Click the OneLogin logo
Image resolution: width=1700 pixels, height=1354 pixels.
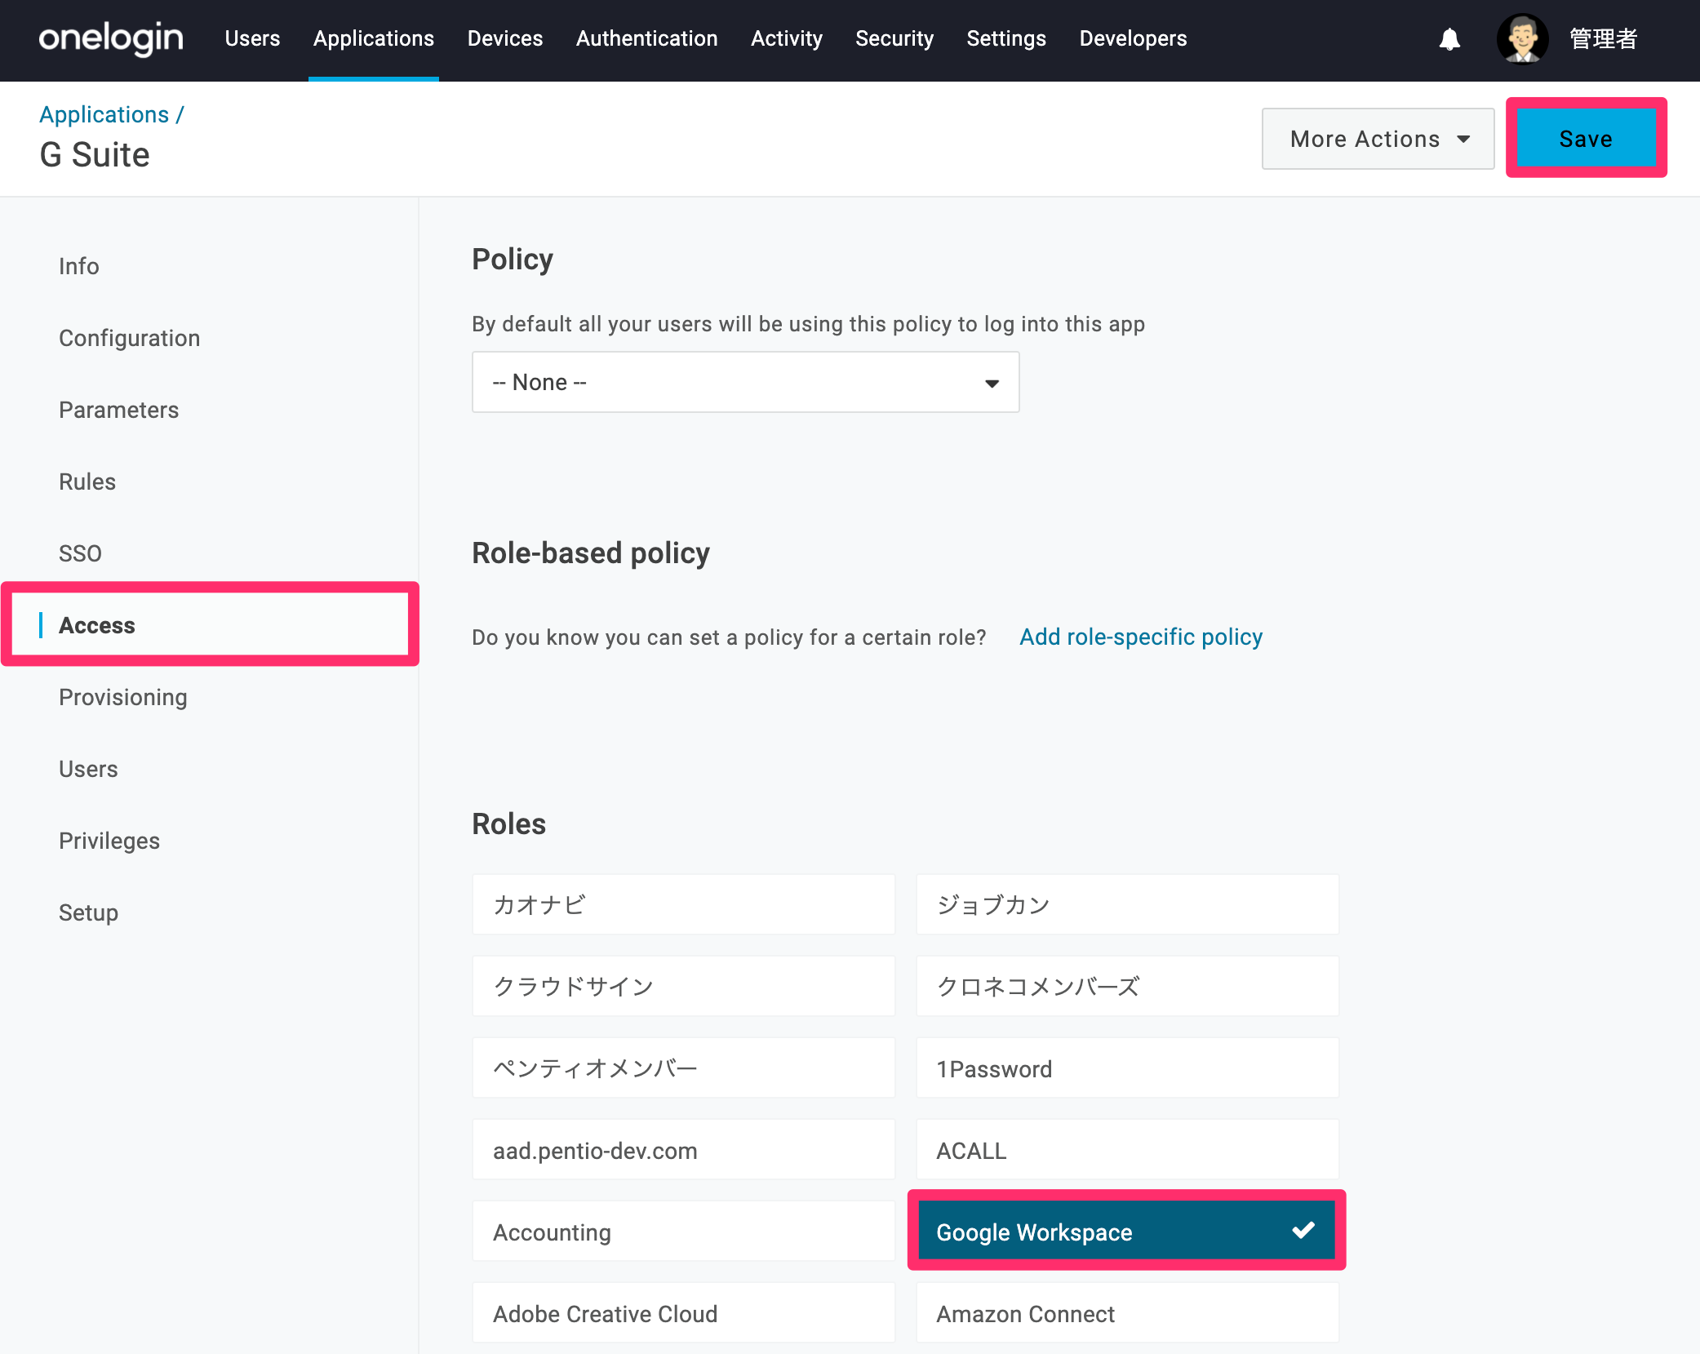(111, 38)
